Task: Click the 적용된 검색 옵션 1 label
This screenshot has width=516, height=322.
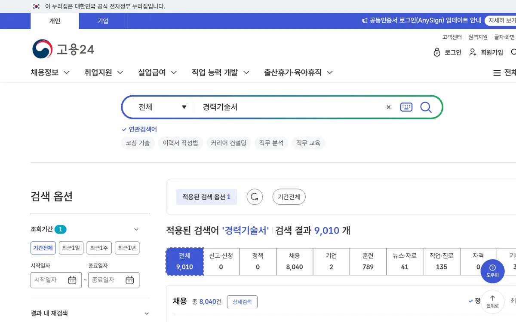Action: (206, 197)
